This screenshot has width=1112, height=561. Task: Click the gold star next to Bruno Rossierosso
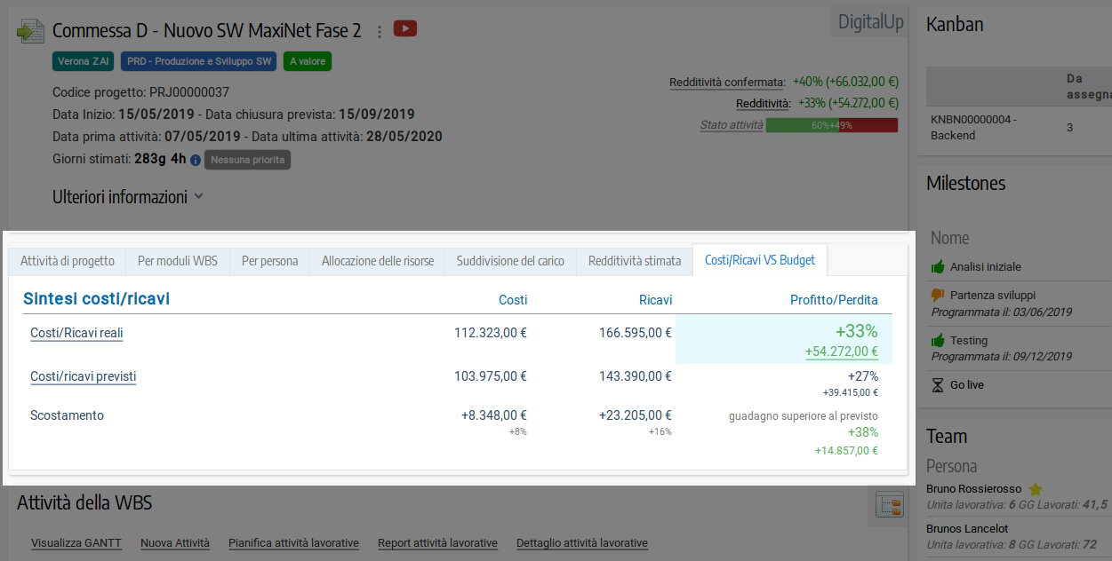coord(1035,489)
